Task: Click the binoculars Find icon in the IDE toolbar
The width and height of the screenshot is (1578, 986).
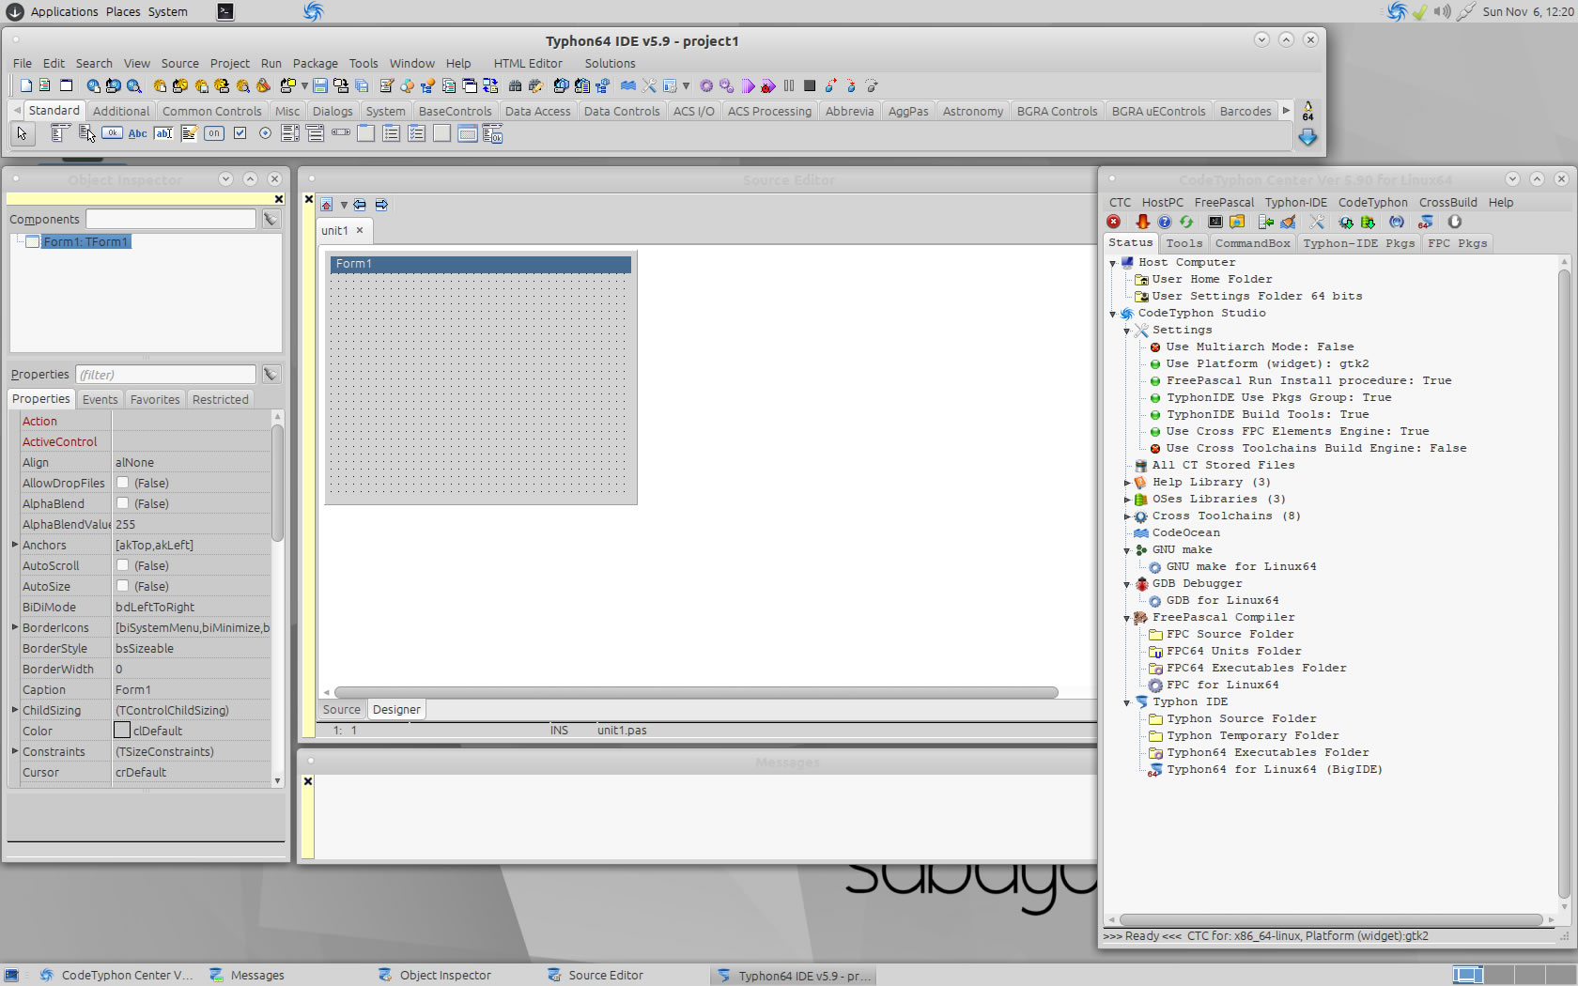Action: click(515, 85)
